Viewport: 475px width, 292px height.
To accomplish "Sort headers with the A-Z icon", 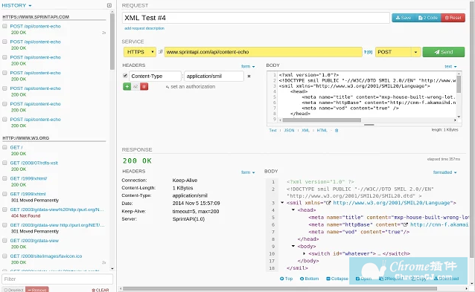I will (136, 86).
